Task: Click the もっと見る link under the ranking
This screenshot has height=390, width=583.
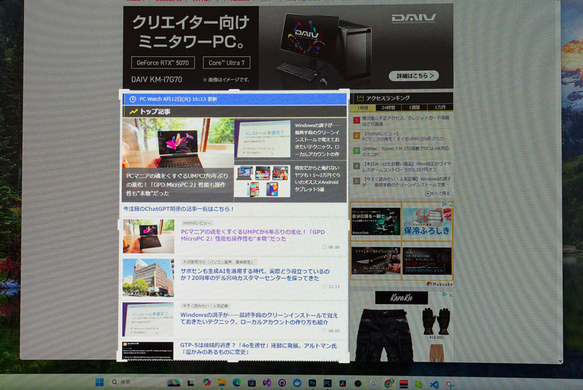Action: [438, 194]
